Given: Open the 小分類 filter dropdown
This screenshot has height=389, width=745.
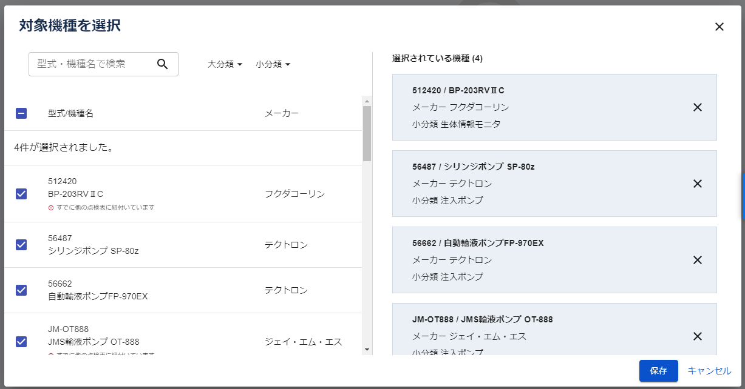Looking at the screenshot, I should coord(273,64).
